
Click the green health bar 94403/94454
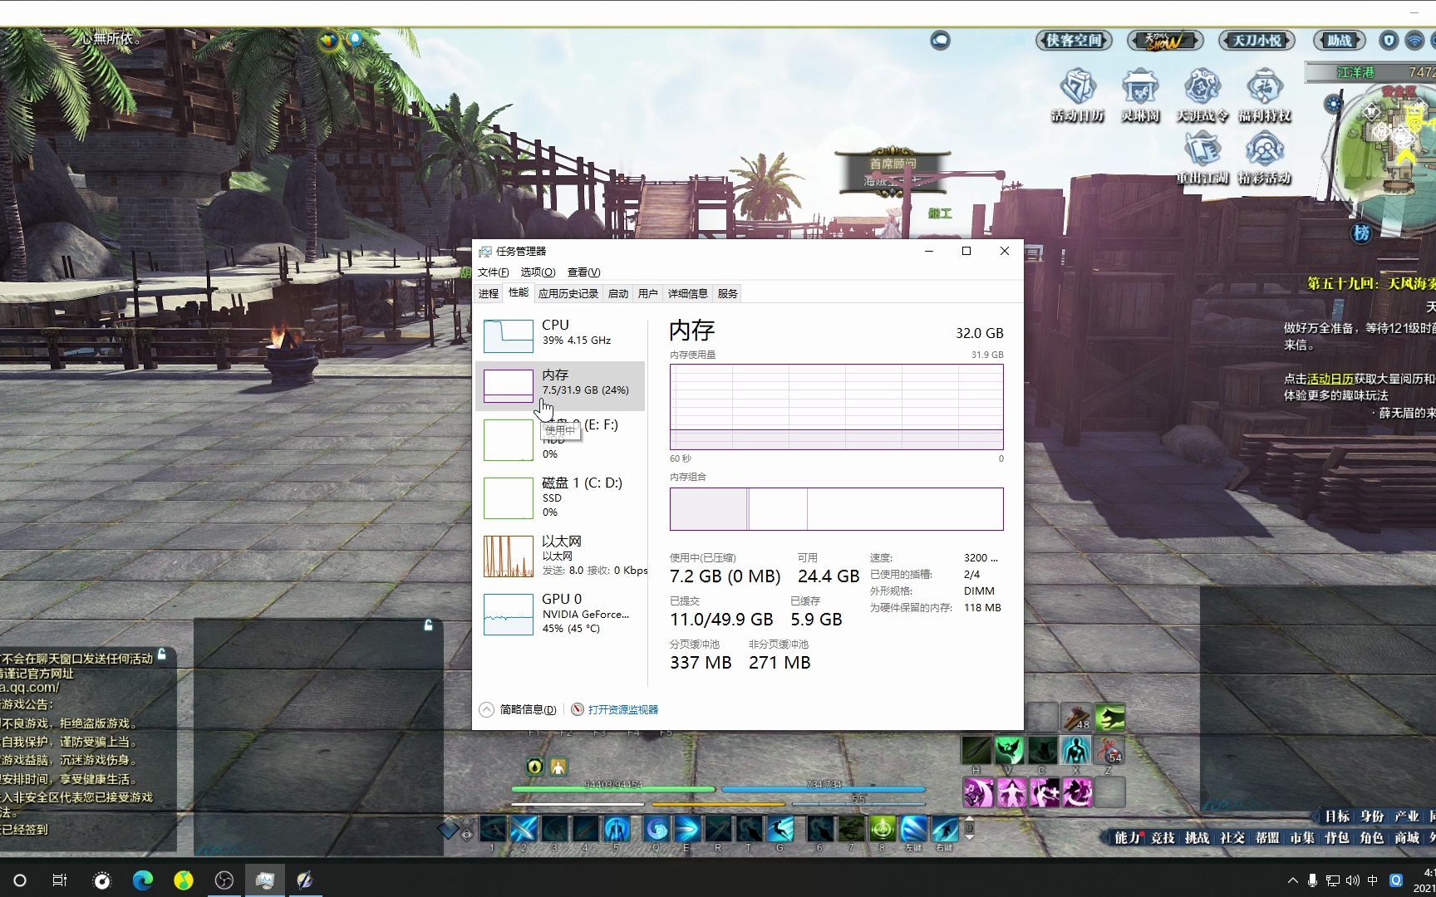point(613,787)
